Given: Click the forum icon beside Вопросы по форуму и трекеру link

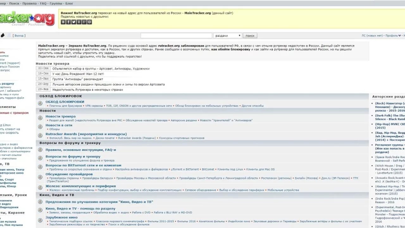Looking at the screenshot, I should [40, 158].
